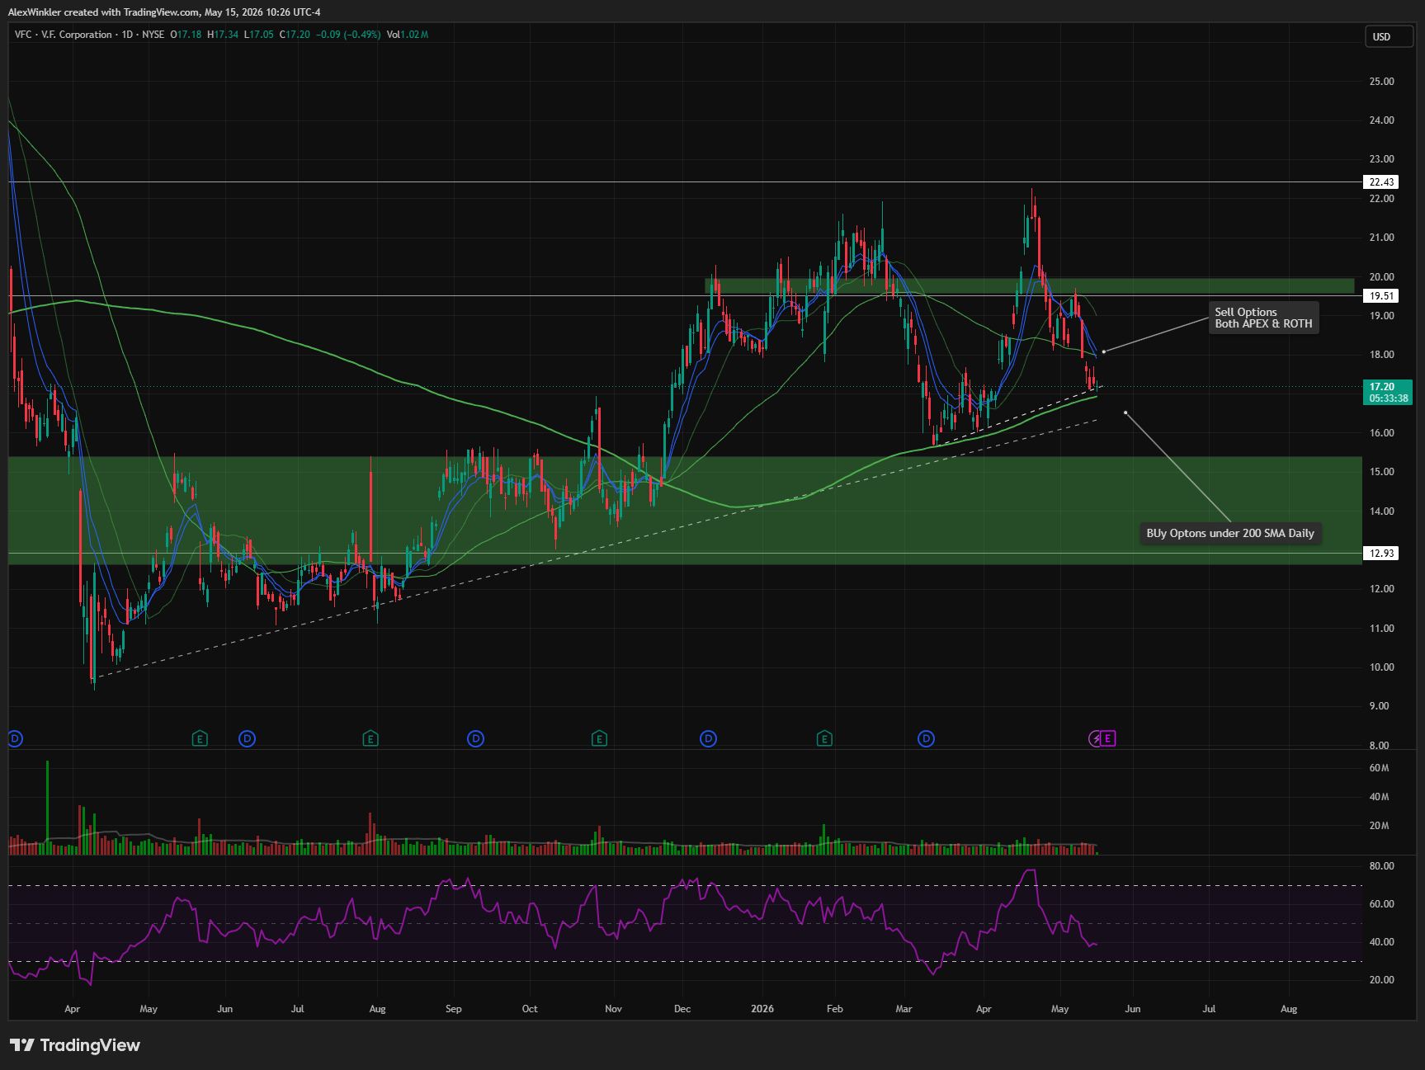Click the high value H17.34
The height and width of the screenshot is (1070, 1425).
223,35
